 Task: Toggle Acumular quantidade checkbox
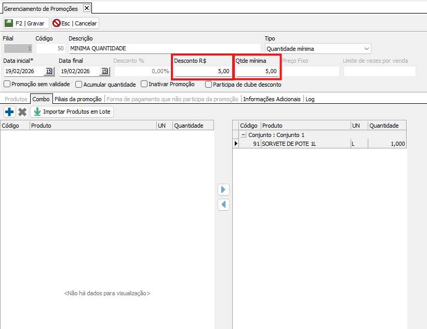click(79, 84)
